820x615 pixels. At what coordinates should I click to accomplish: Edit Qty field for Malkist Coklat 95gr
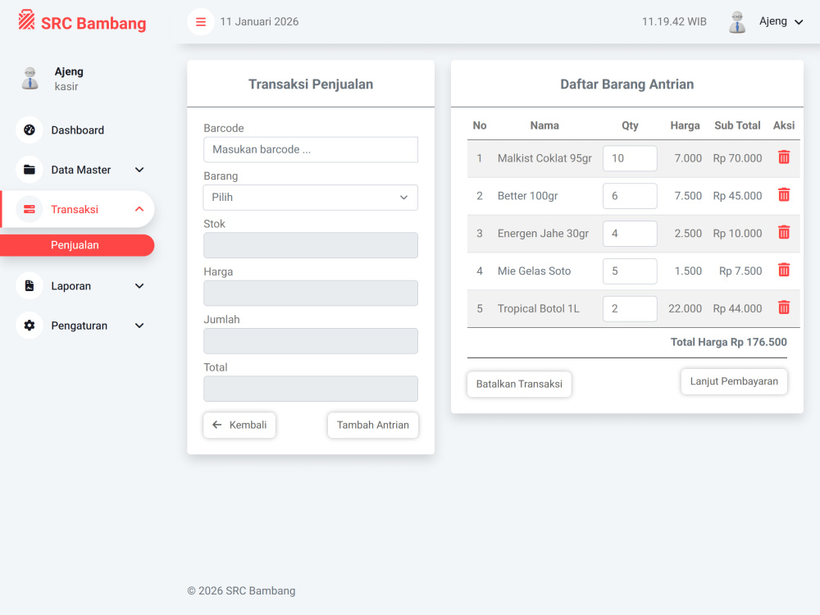tap(630, 158)
